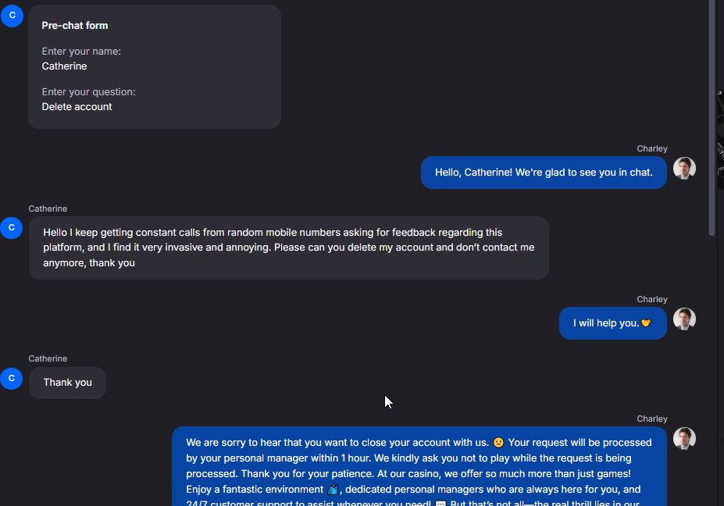Click the "Hello, Catherine!" greeting bubble
Viewport: 724px width, 506px height.
pos(544,173)
